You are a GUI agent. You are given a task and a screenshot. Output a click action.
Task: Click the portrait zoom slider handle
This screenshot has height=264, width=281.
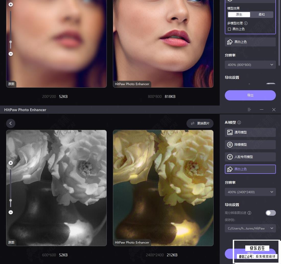[10, 42]
